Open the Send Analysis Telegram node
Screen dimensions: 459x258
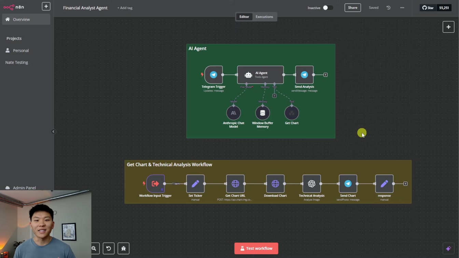[304, 75]
